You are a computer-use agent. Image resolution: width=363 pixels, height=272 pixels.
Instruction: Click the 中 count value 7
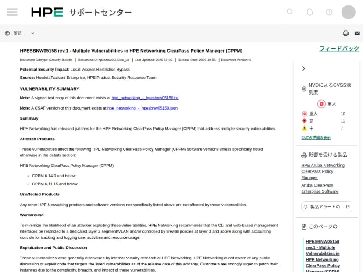tap(342, 128)
